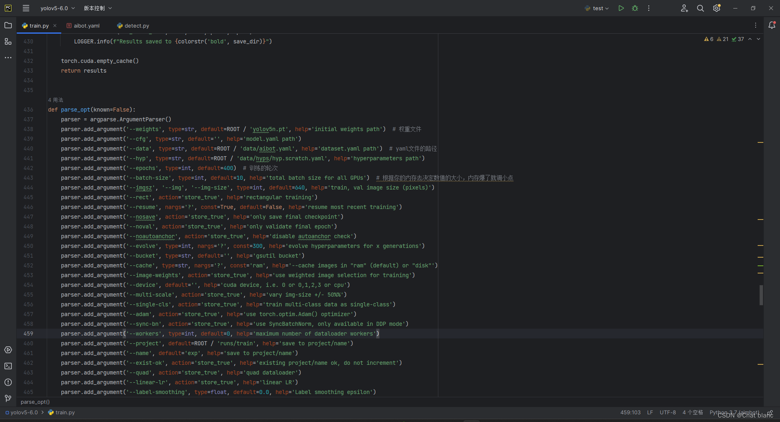The width and height of the screenshot is (780, 422).
Task: Click 'torch.cuda.empty_cache()' line
Action: point(100,61)
